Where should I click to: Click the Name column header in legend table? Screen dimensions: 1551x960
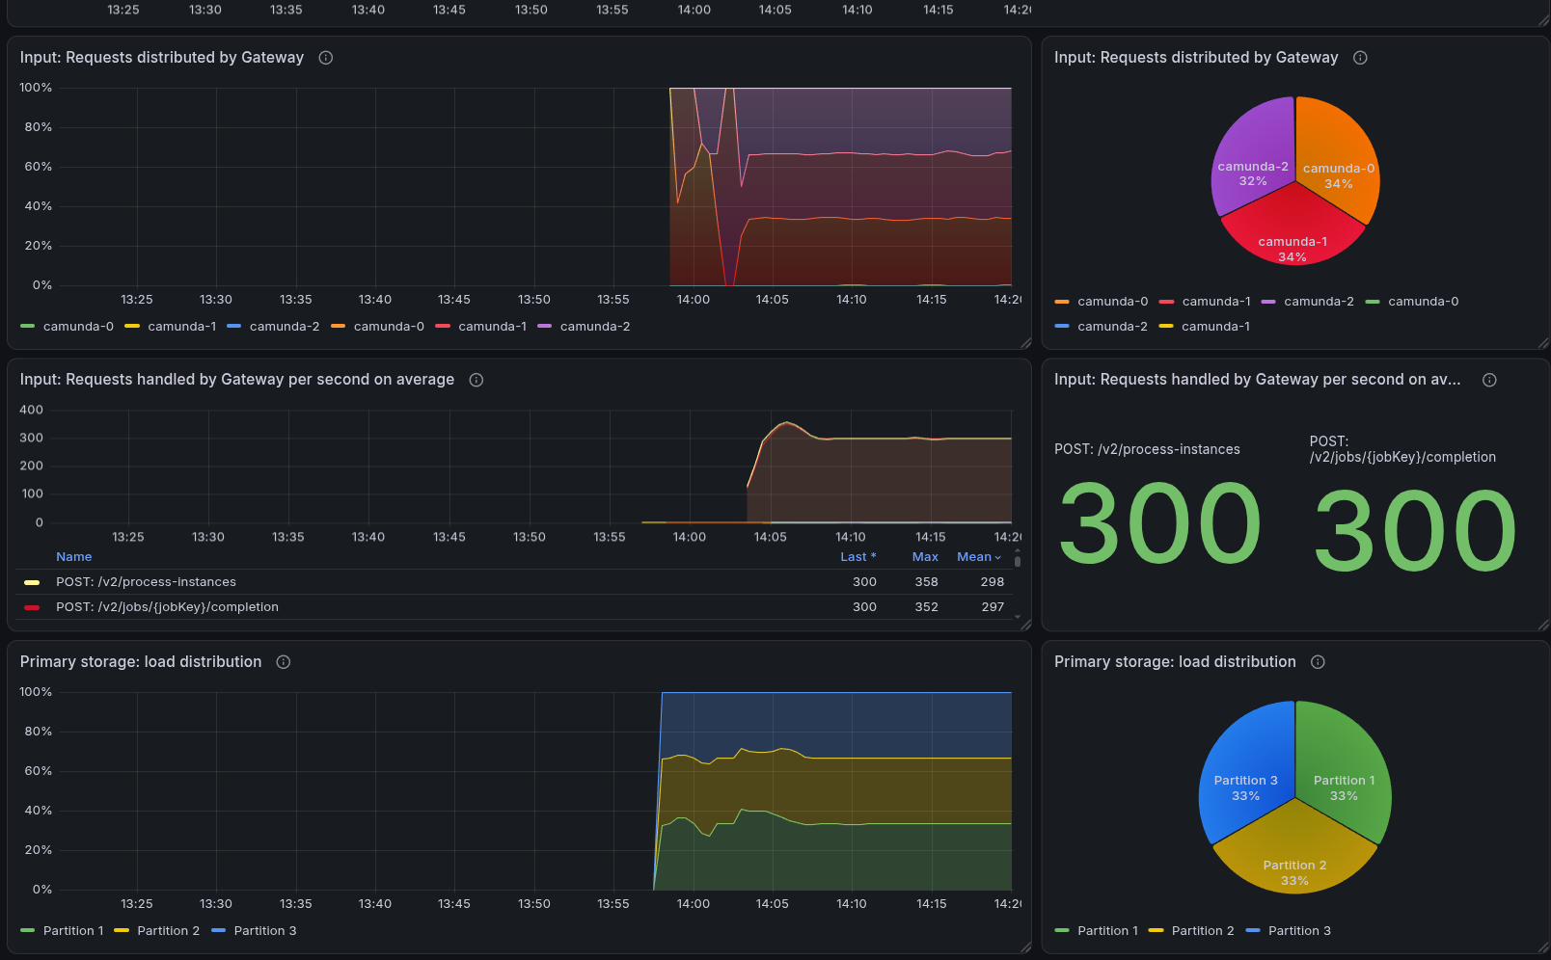point(74,557)
